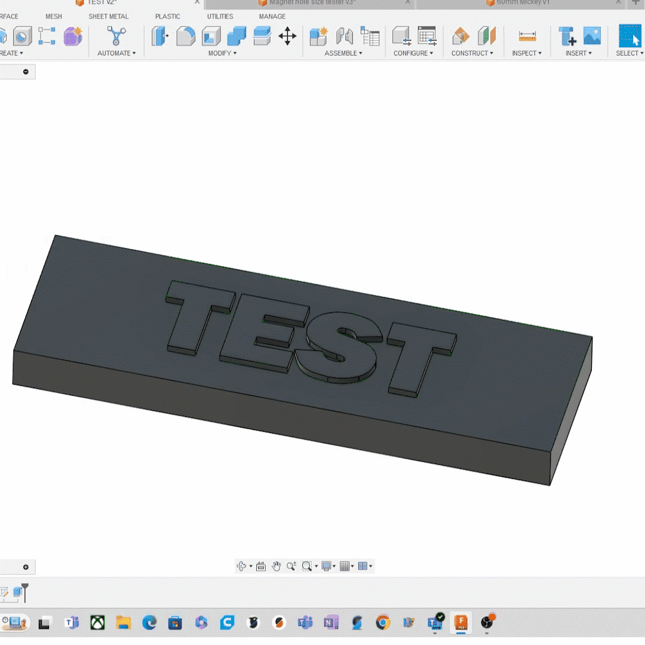Viewport: 645px width, 645px height.
Task: Open the UTILITIES tab
Action: click(x=220, y=16)
